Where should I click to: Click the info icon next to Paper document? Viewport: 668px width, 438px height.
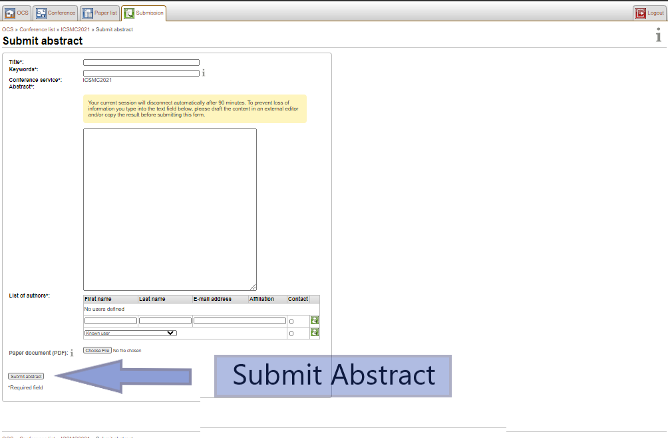(72, 353)
